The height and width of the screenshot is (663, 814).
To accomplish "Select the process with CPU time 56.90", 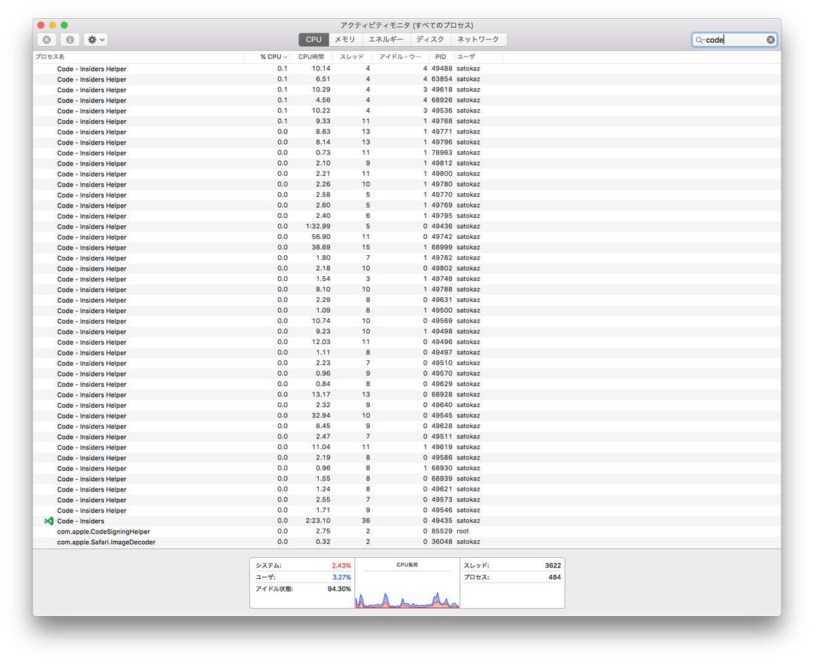I will (x=407, y=237).
